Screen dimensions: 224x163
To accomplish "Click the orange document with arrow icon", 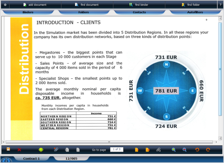I will point(147,150).
